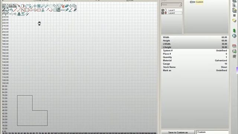
Task: Select the crosshair plus tool icon
Action: pyautogui.click(x=35, y=6)
